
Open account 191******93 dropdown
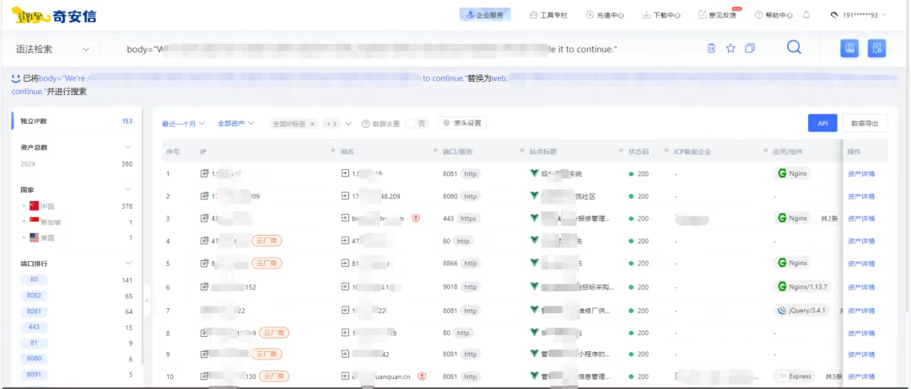pos(859,15)
